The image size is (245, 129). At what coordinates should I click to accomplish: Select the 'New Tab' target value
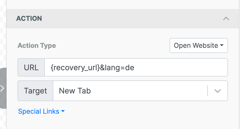[x=75, y=91]
